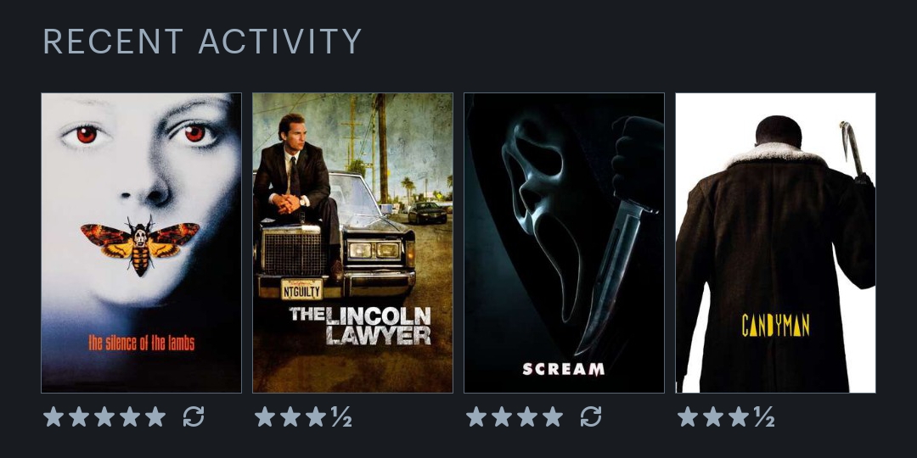The height and width of the screenshot is (458, 917).
Task: Click the first star under the Candyman poster
Action: 688,416
